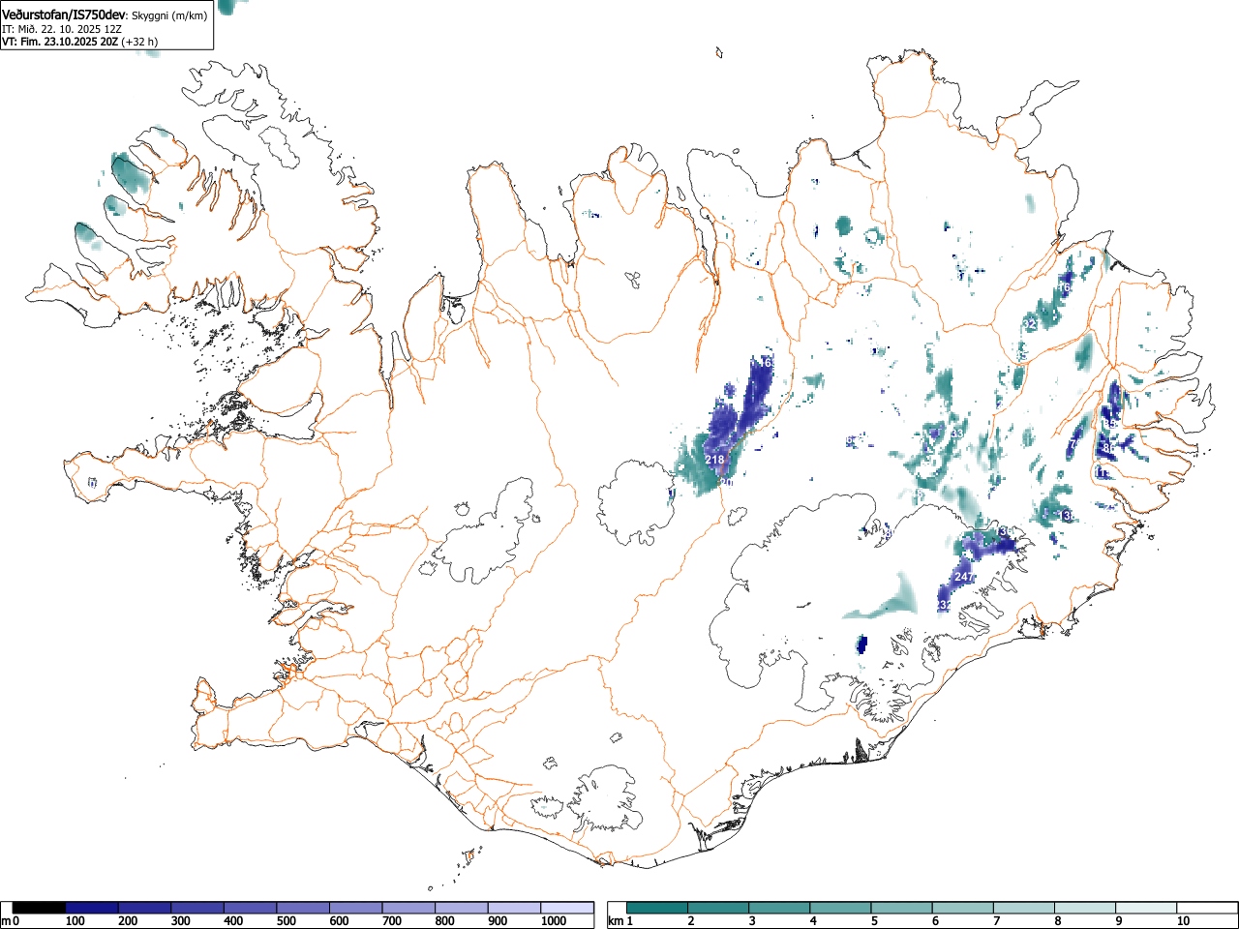
Task: Click the 'm' unit label on the legend
Action: point(6,921)
